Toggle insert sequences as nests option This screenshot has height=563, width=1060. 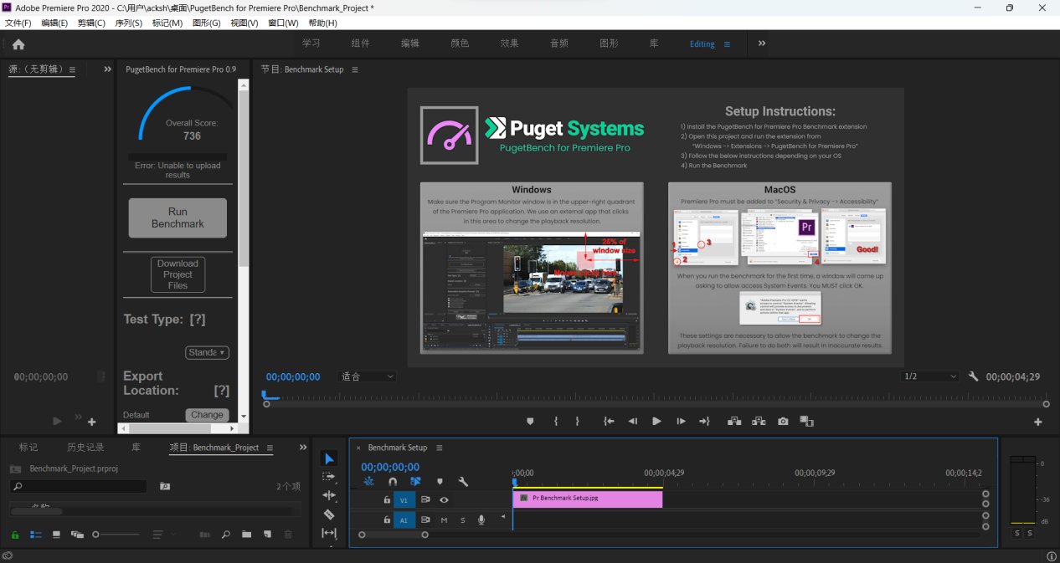tap(369, 482)
